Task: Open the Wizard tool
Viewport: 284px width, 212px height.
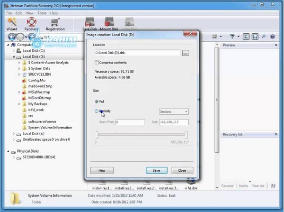Action: (12, 24)
